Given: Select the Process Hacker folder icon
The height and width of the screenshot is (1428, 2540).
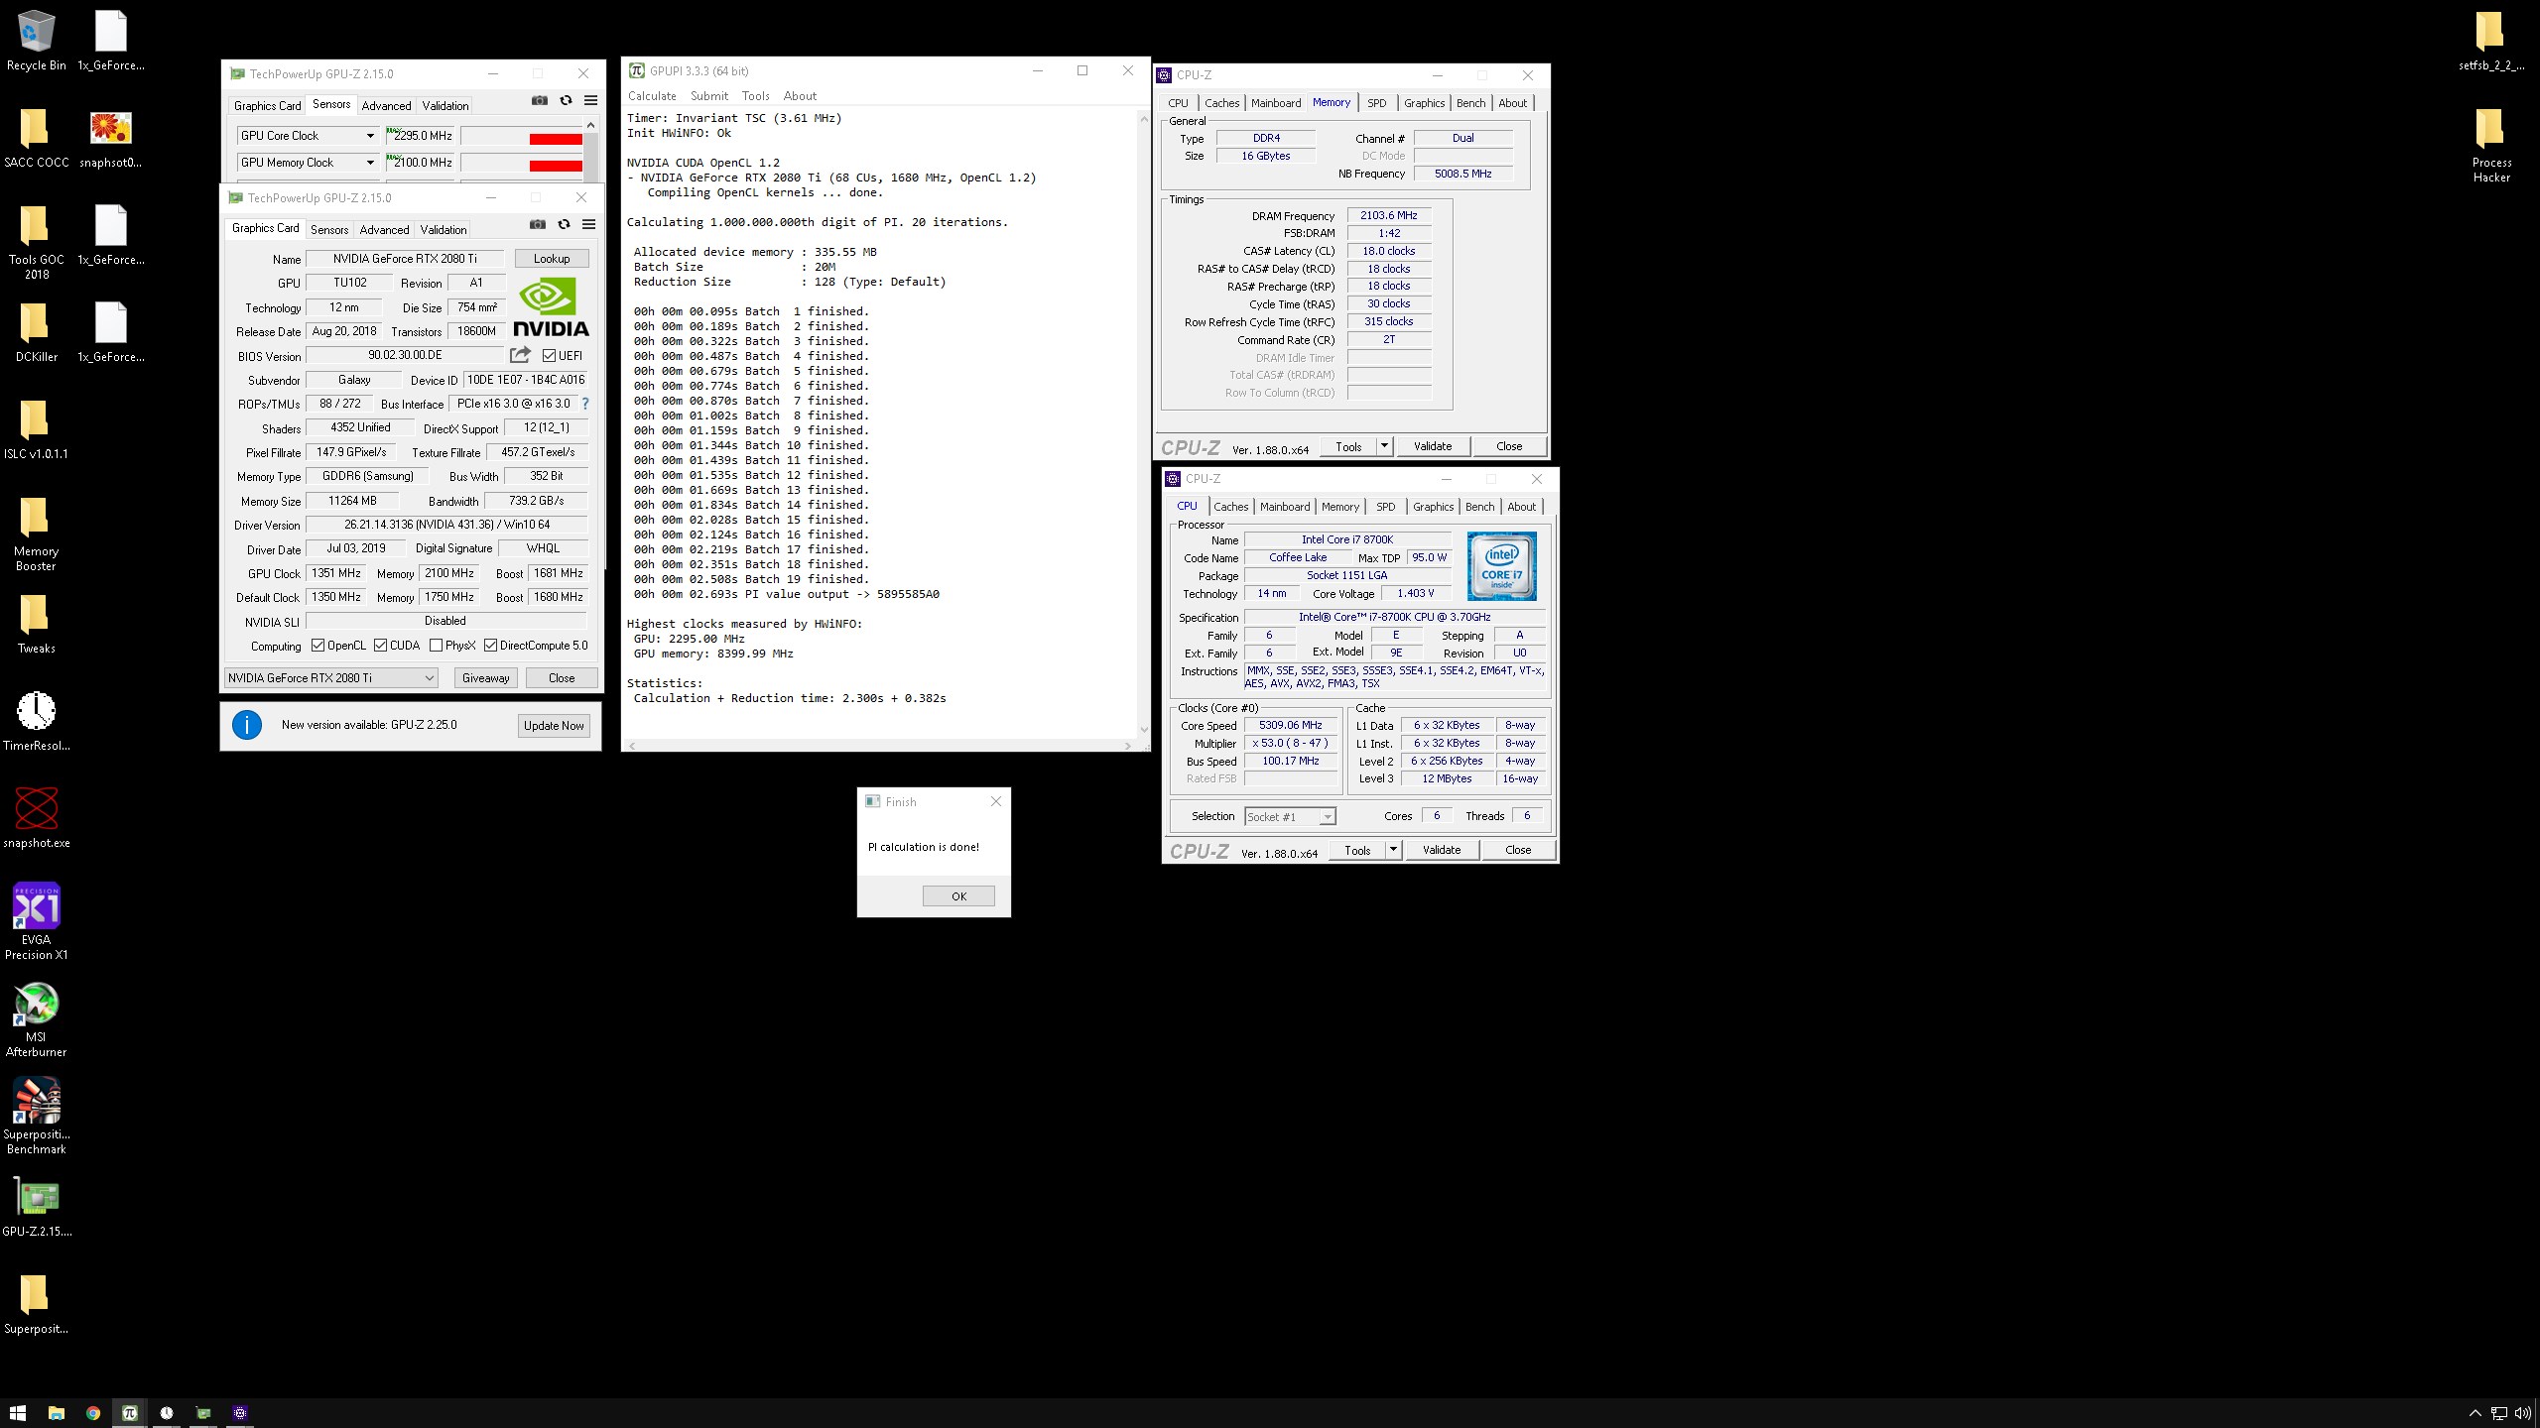Looking at the screenshot, I should click(2491, 146).
